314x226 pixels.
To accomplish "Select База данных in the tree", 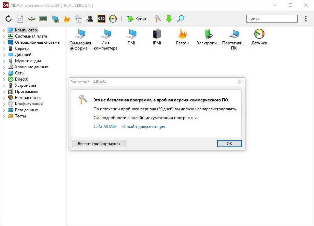I will (x=23, y=110).
